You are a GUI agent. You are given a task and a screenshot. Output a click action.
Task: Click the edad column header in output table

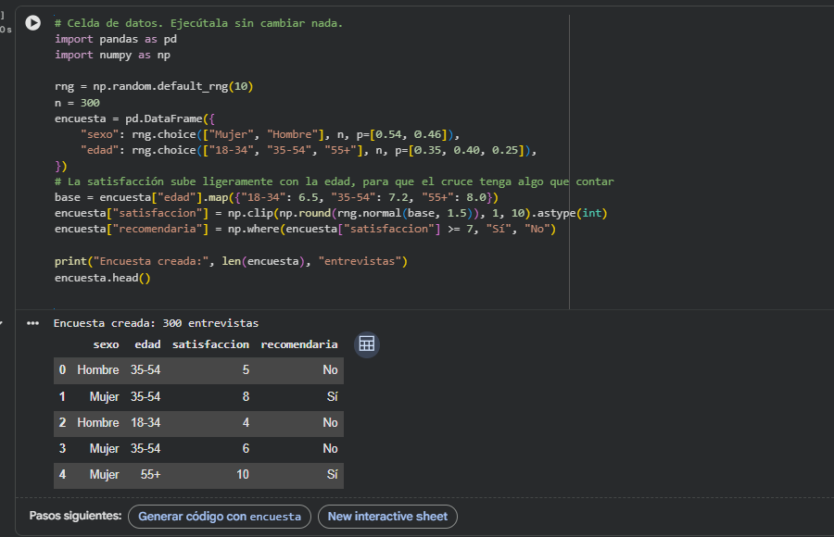[147, 344]
